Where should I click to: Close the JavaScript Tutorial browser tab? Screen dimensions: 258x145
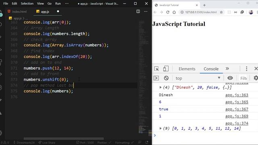(197, 5)
